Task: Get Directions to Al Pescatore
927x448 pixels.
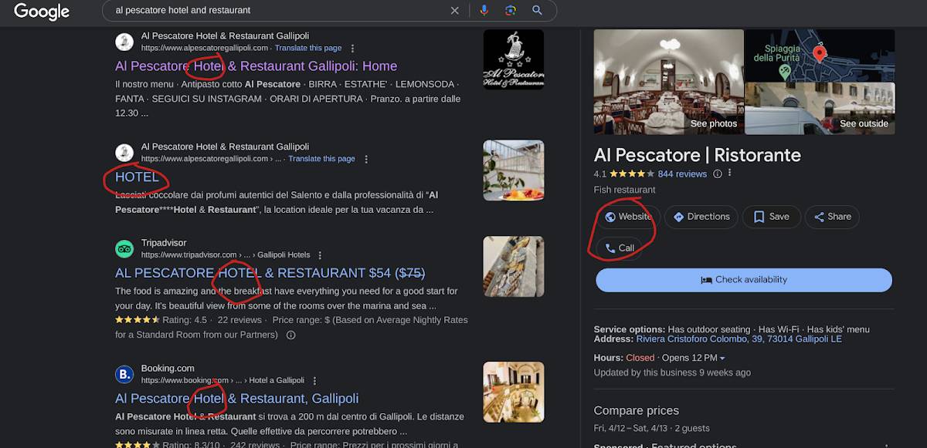Action: 701,217
